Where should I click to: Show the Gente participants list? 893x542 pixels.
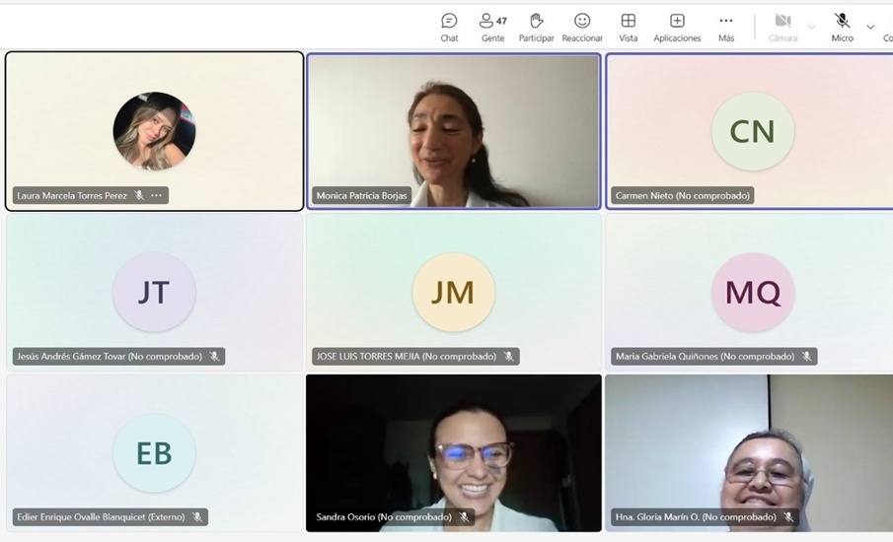492,28
